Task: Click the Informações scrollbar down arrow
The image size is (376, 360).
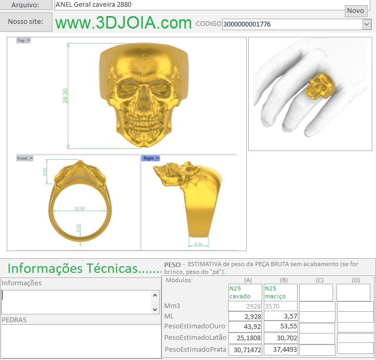Action: 155,309
